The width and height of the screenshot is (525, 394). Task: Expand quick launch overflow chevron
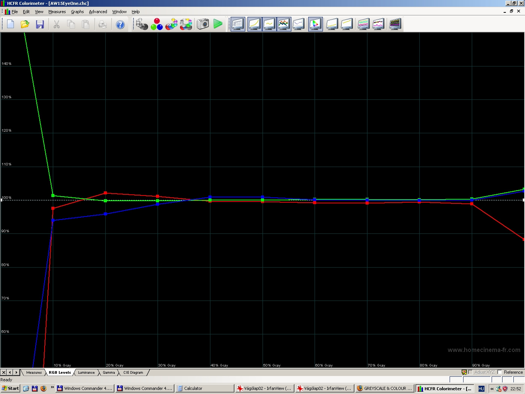[52, 387]
